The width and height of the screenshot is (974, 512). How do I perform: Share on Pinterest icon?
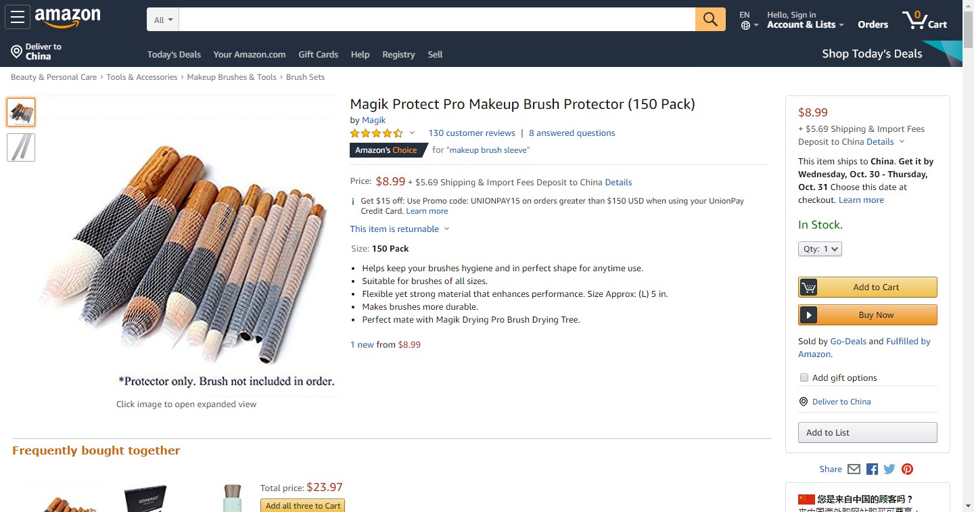(907, 469)
